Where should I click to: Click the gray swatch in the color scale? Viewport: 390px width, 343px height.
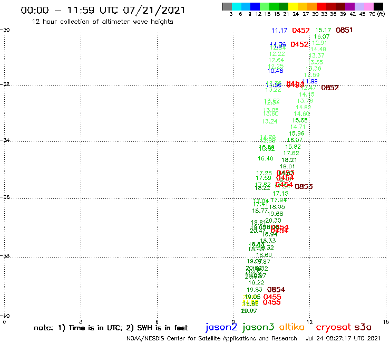(227, 6)
